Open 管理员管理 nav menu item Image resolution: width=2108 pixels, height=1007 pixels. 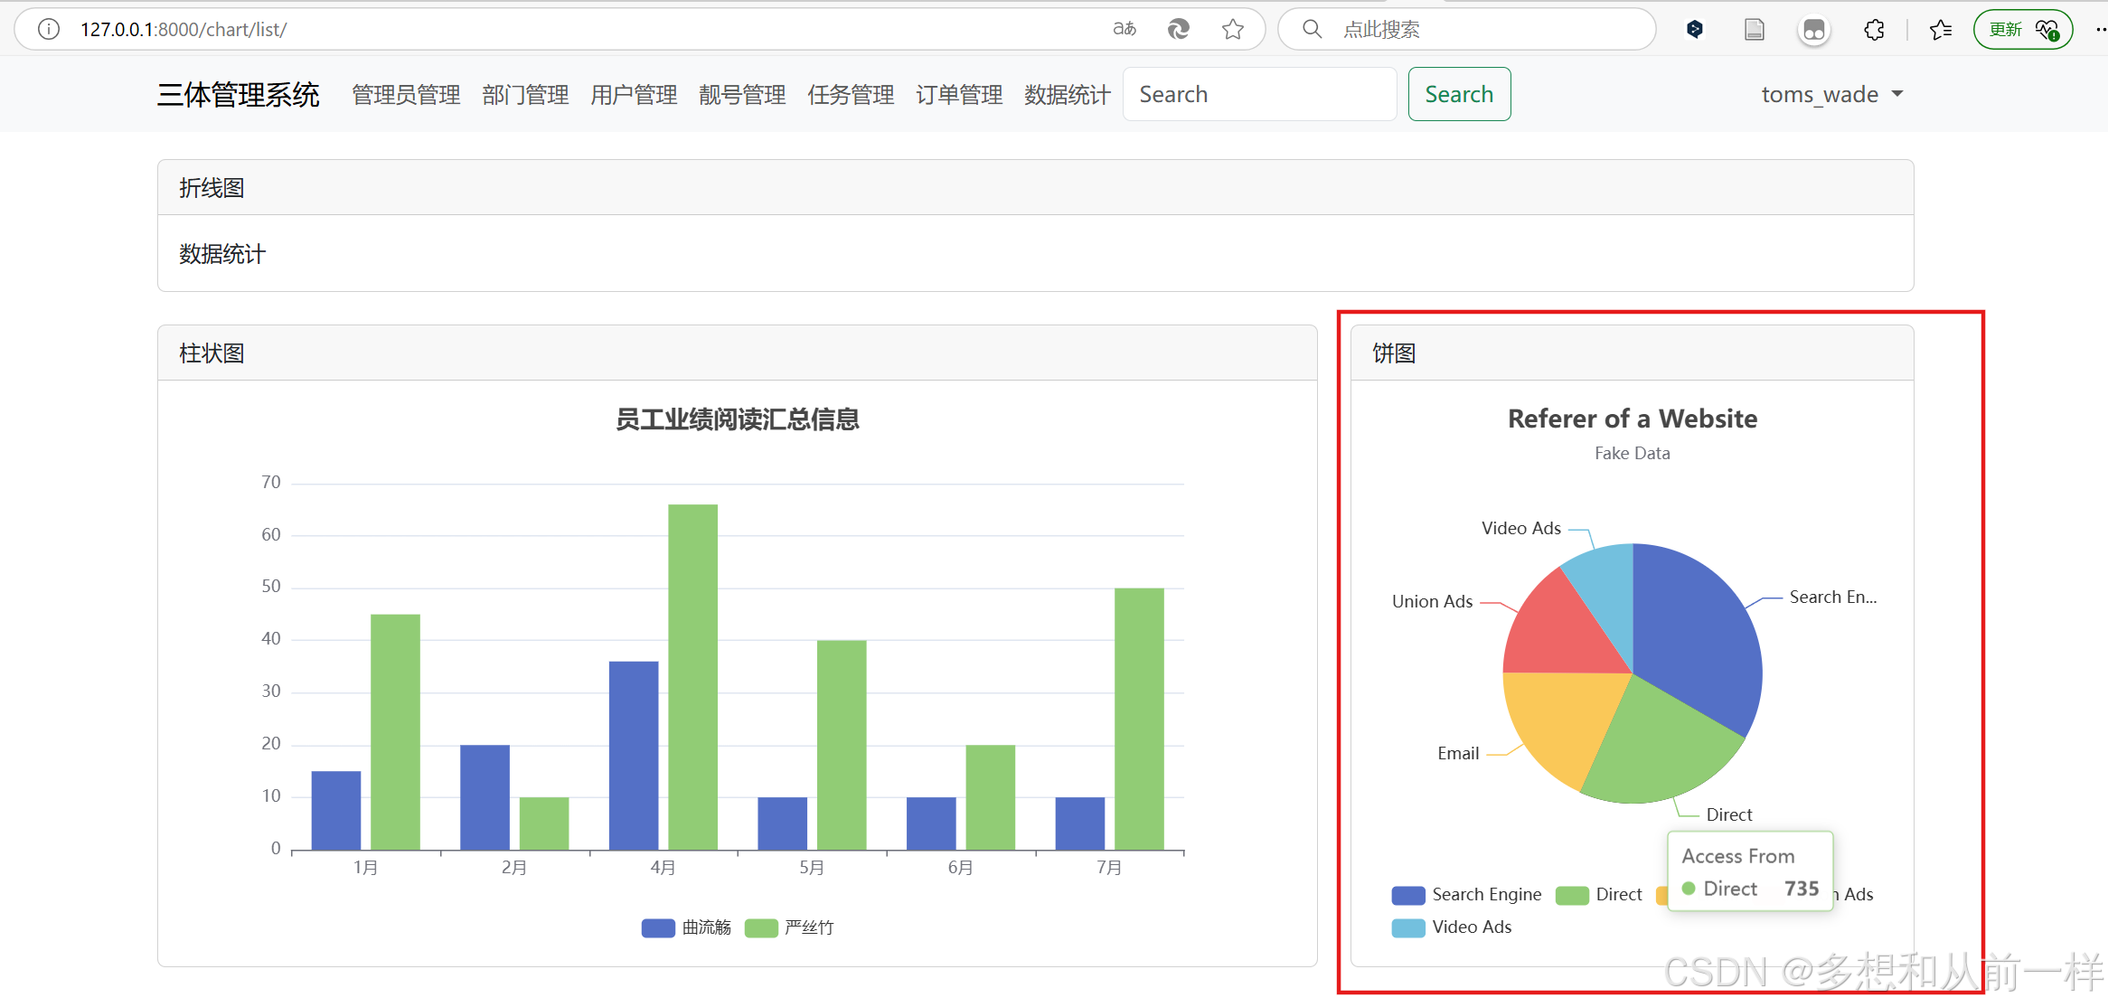click(406, 95)
